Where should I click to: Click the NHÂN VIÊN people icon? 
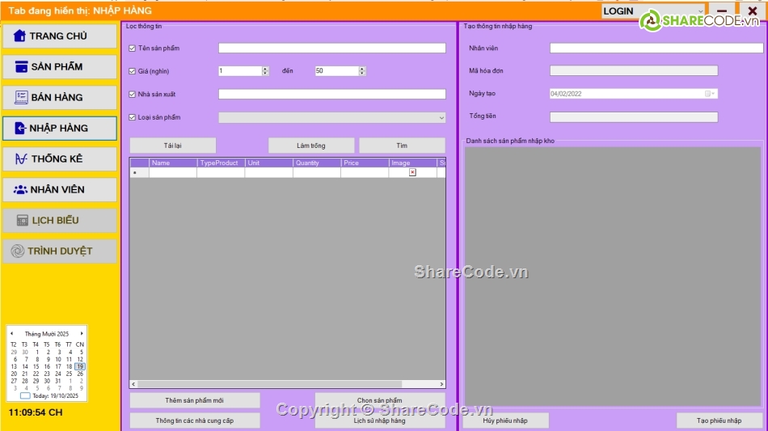20,189
